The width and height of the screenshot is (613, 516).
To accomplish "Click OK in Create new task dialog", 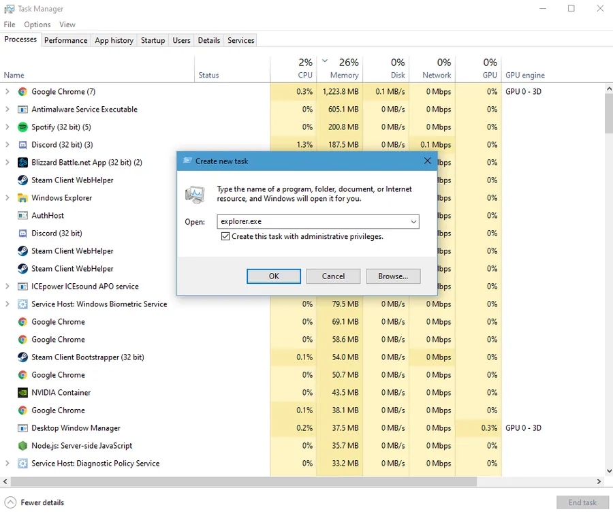I will click(274, 276).
